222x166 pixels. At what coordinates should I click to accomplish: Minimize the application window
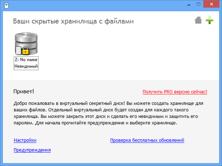(x=188, y=5)
